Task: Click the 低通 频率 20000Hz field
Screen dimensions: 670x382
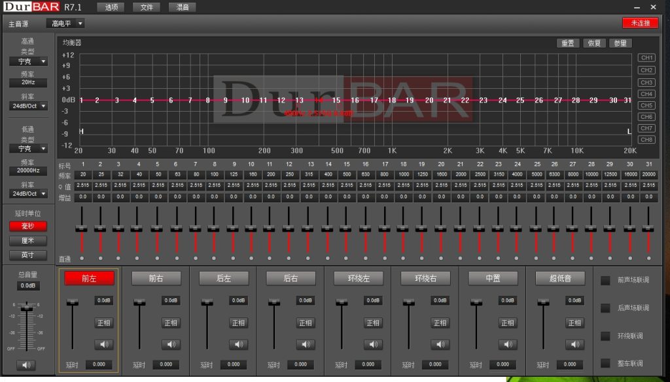Action: click(28, 170)
